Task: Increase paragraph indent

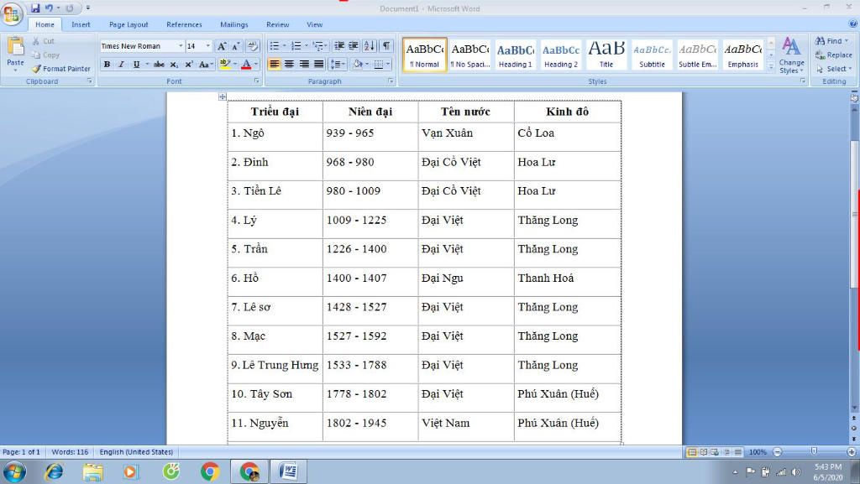Action: click(x=354, y=46)
